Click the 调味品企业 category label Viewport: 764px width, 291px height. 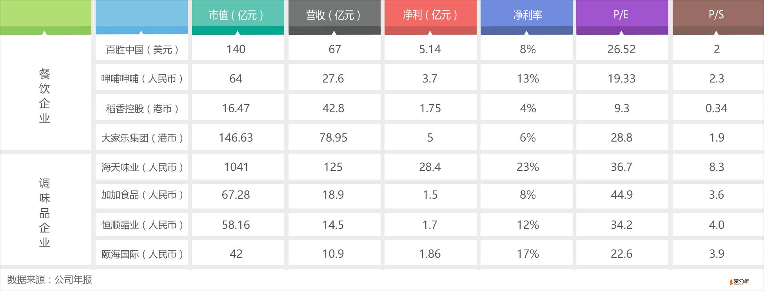45,213
